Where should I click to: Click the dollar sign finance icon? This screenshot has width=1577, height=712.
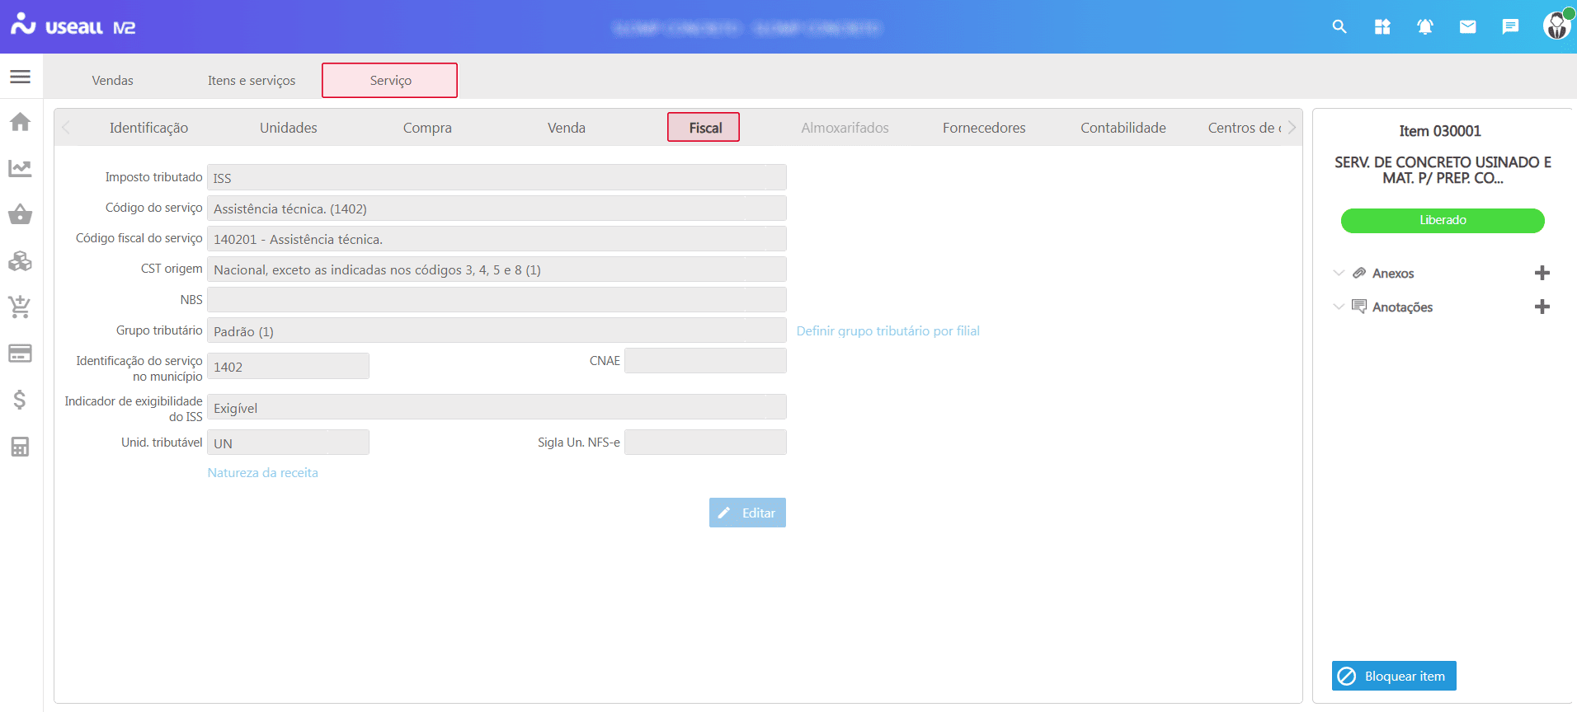pyautogui.click(x=21, y=400)
